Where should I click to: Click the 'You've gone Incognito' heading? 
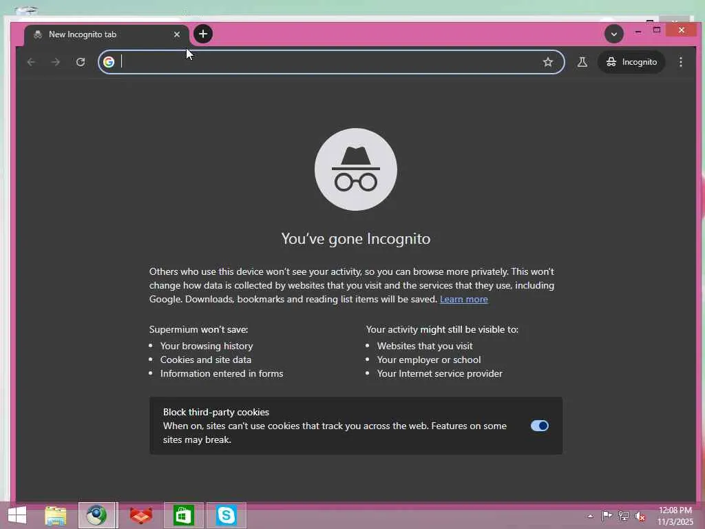(x=356, y=238)
